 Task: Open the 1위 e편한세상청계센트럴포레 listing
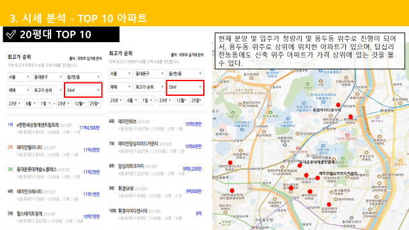(54, 128)
